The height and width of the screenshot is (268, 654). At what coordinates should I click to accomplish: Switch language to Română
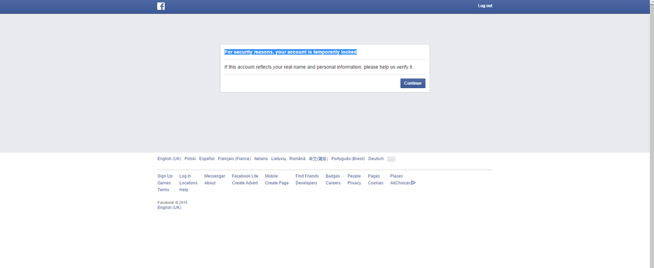click(x=298, y=159)
